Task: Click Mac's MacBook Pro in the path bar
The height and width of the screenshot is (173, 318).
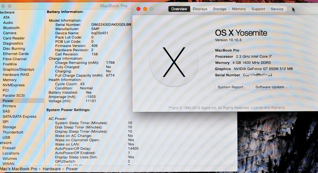Action: (18, 169)
